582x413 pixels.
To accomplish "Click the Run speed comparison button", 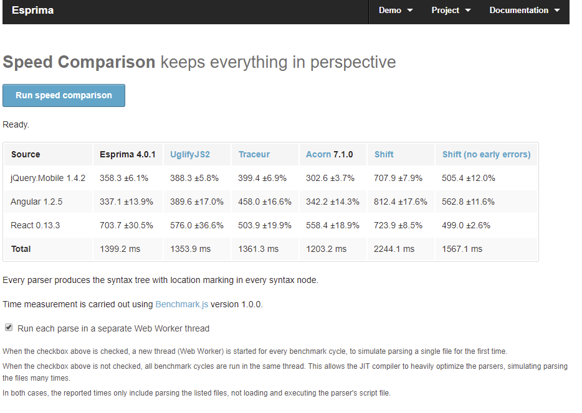I will point(64,96).
